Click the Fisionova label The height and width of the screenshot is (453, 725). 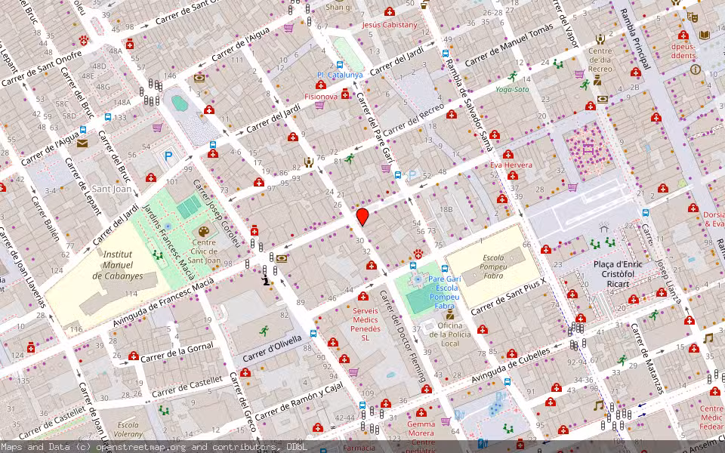coord(320,97)
